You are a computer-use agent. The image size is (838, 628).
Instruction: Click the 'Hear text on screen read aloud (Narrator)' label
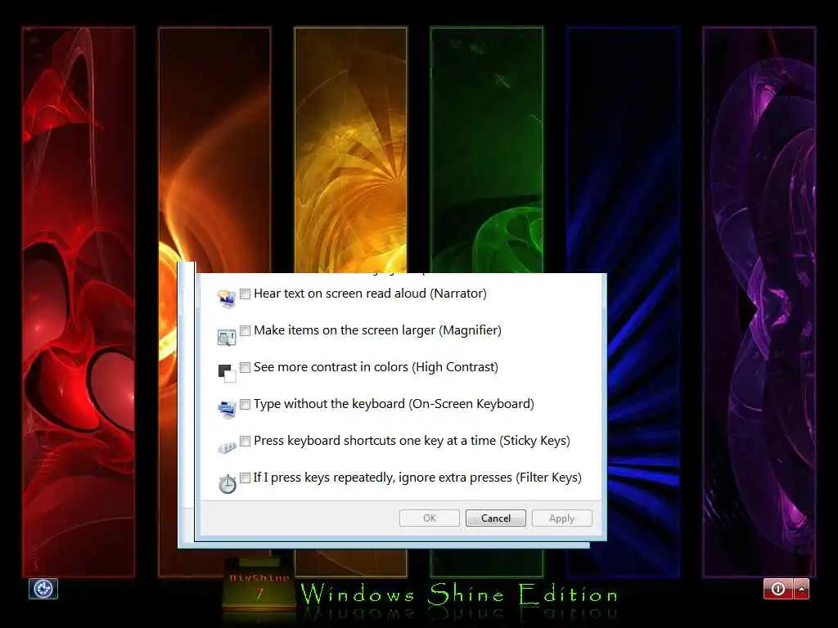pos(370,294)
